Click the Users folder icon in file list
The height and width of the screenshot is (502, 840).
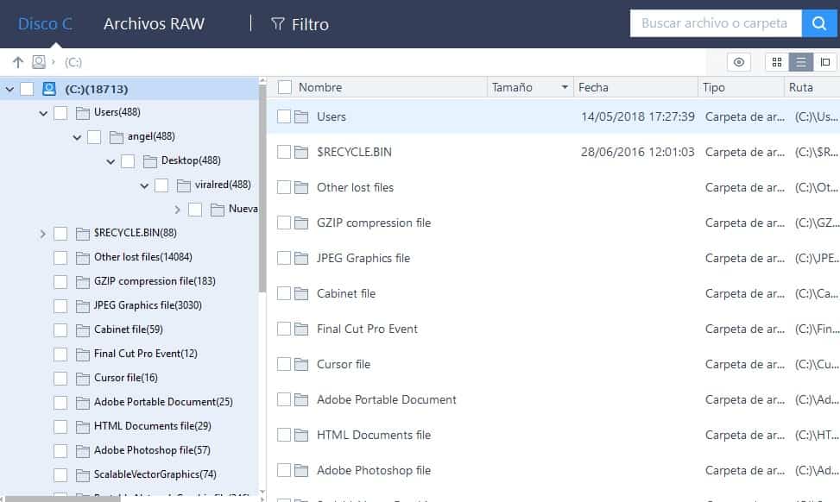pyautogui.click(x=301, y=116)
